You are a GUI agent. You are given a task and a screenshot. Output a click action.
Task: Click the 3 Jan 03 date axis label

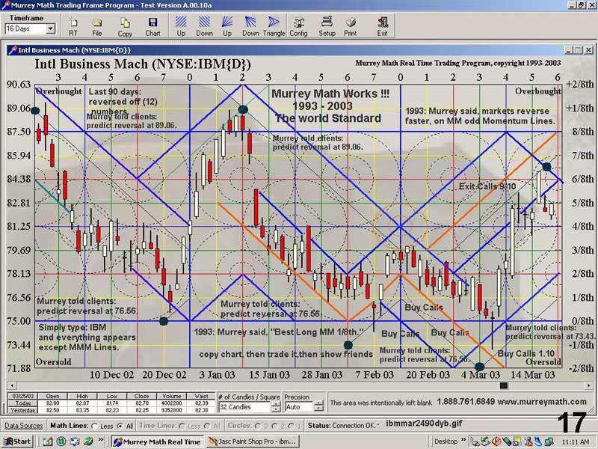click(x=217, y=375)
